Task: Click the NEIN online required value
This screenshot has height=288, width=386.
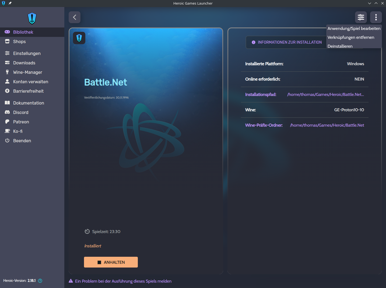Action: click(x=359, y=79)
